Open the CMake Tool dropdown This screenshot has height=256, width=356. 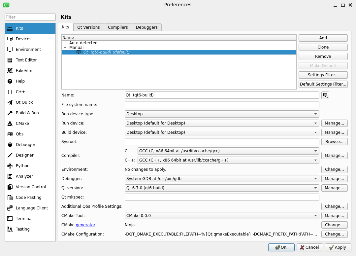click(222, 215)
